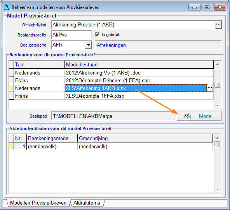Click scroll-down arrow of Aktekostenbladen list

[218, 189]
